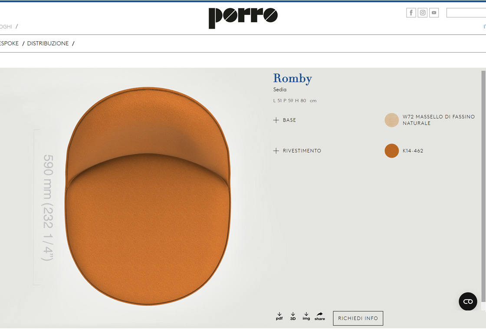Click the Romby product title
The width and height of the screenshot is (486, 330).
click(x=292, y=79)
